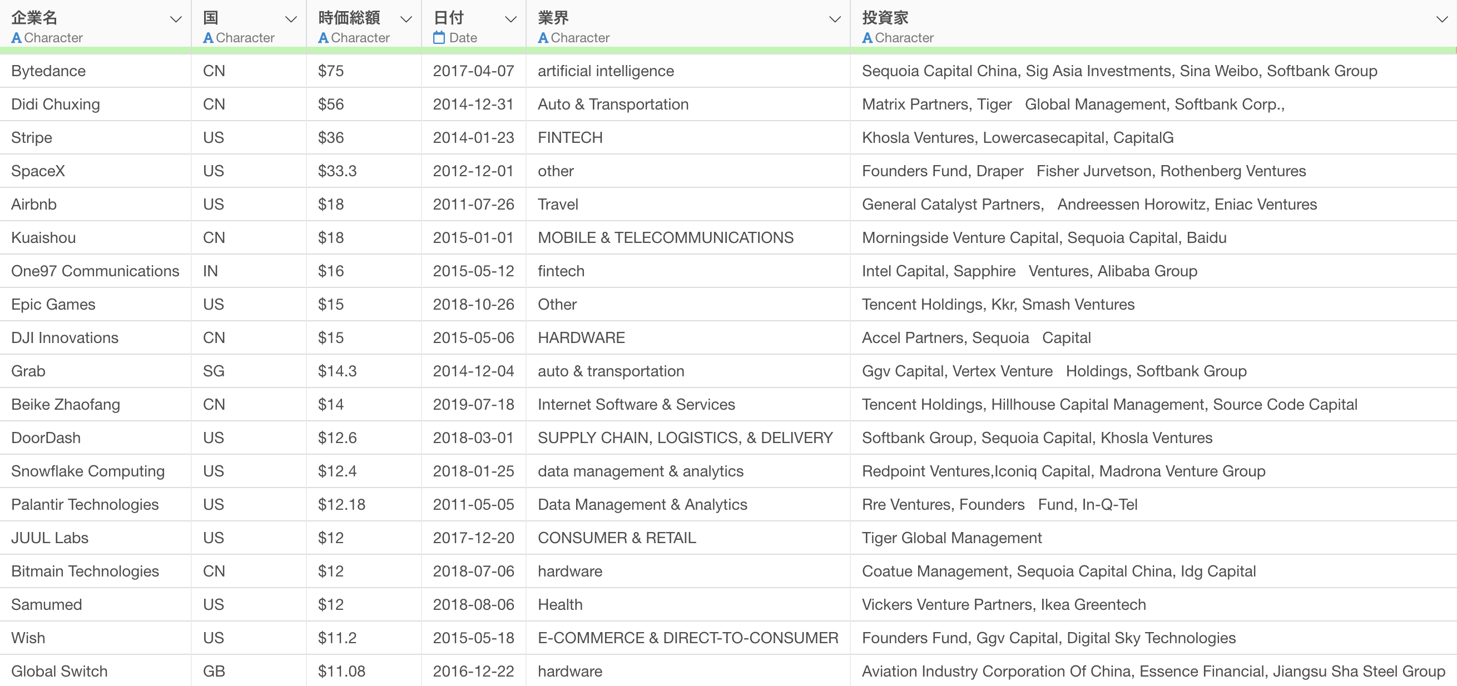The width and height of the screenshot is (1457, 686).
Task: Select the Bytedance cell
Action: 96,71
